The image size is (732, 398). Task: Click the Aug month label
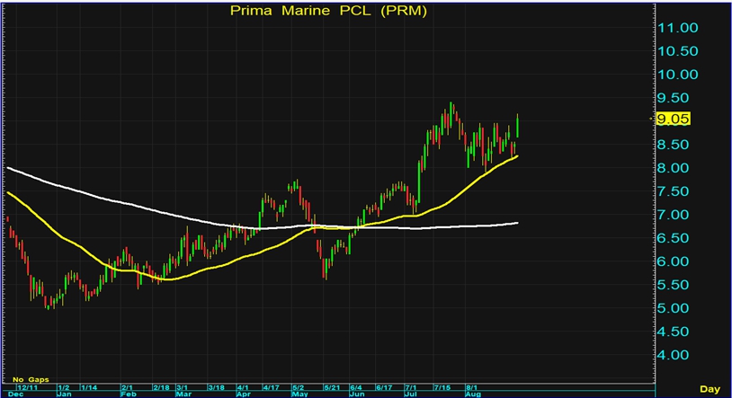[473, 394]
